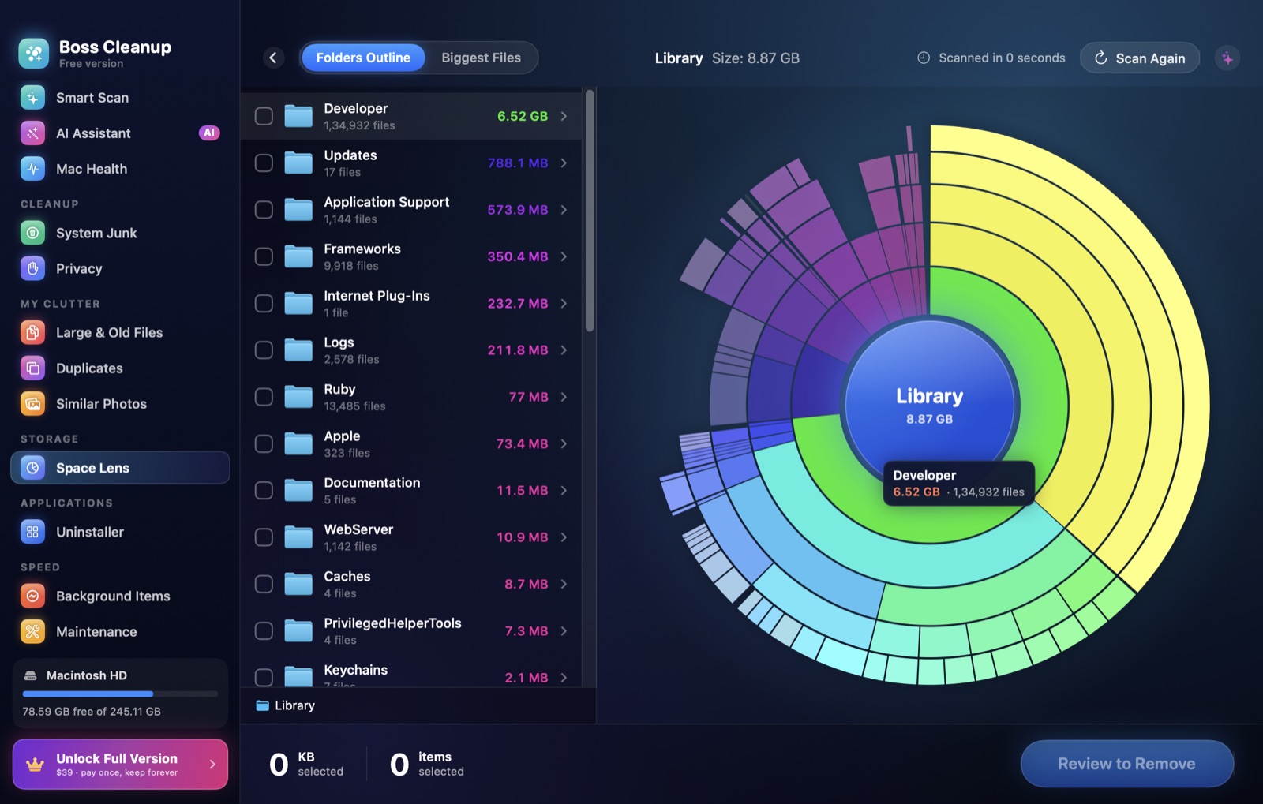The image size is (1263, 804).
Task: Click the Boss Cleanup app logo
Action: [x=34, y=54]
